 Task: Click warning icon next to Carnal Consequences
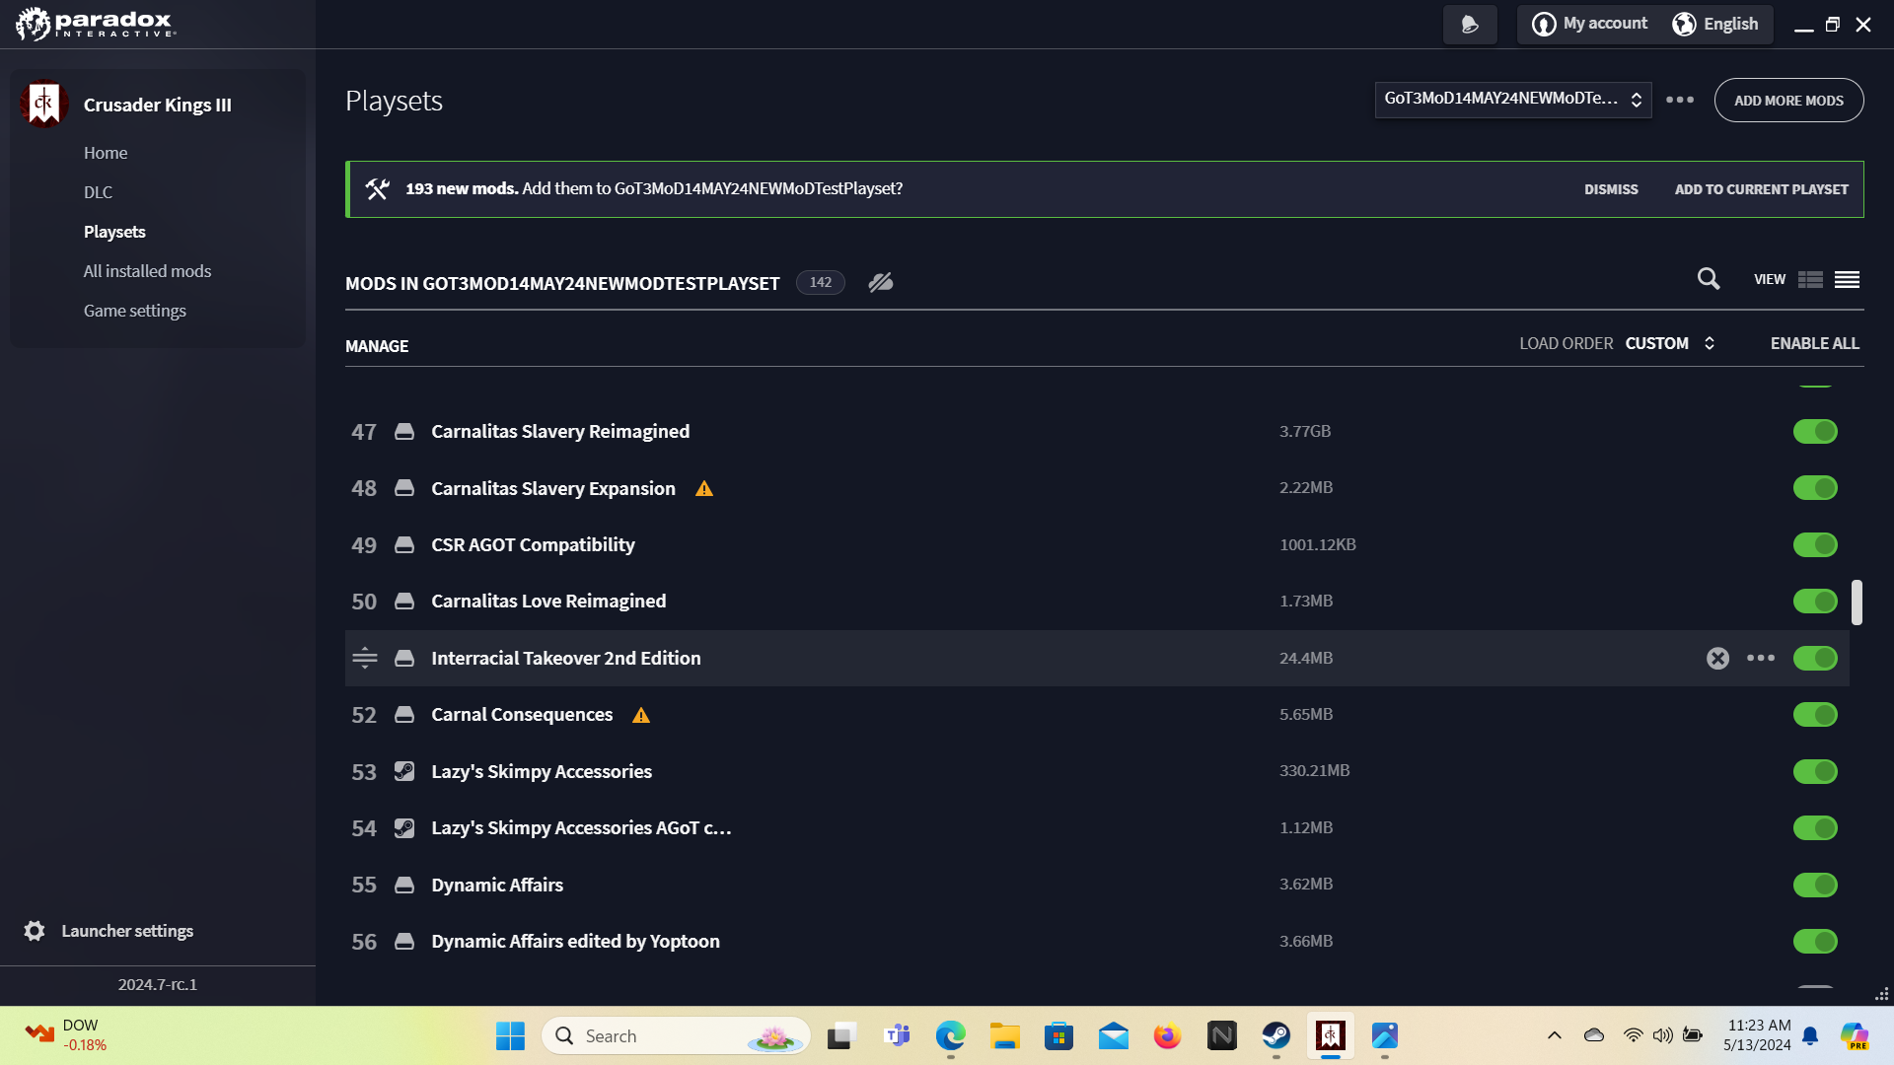click(x=641, y=715)
